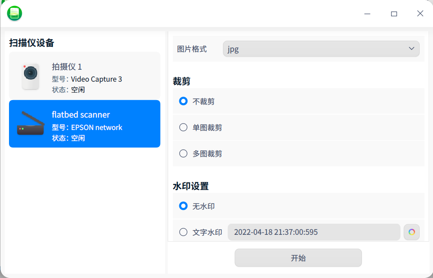Screen dimensions: 433x278
Task: Select the 不裁剪 radio option
Action: pos(184,101)
